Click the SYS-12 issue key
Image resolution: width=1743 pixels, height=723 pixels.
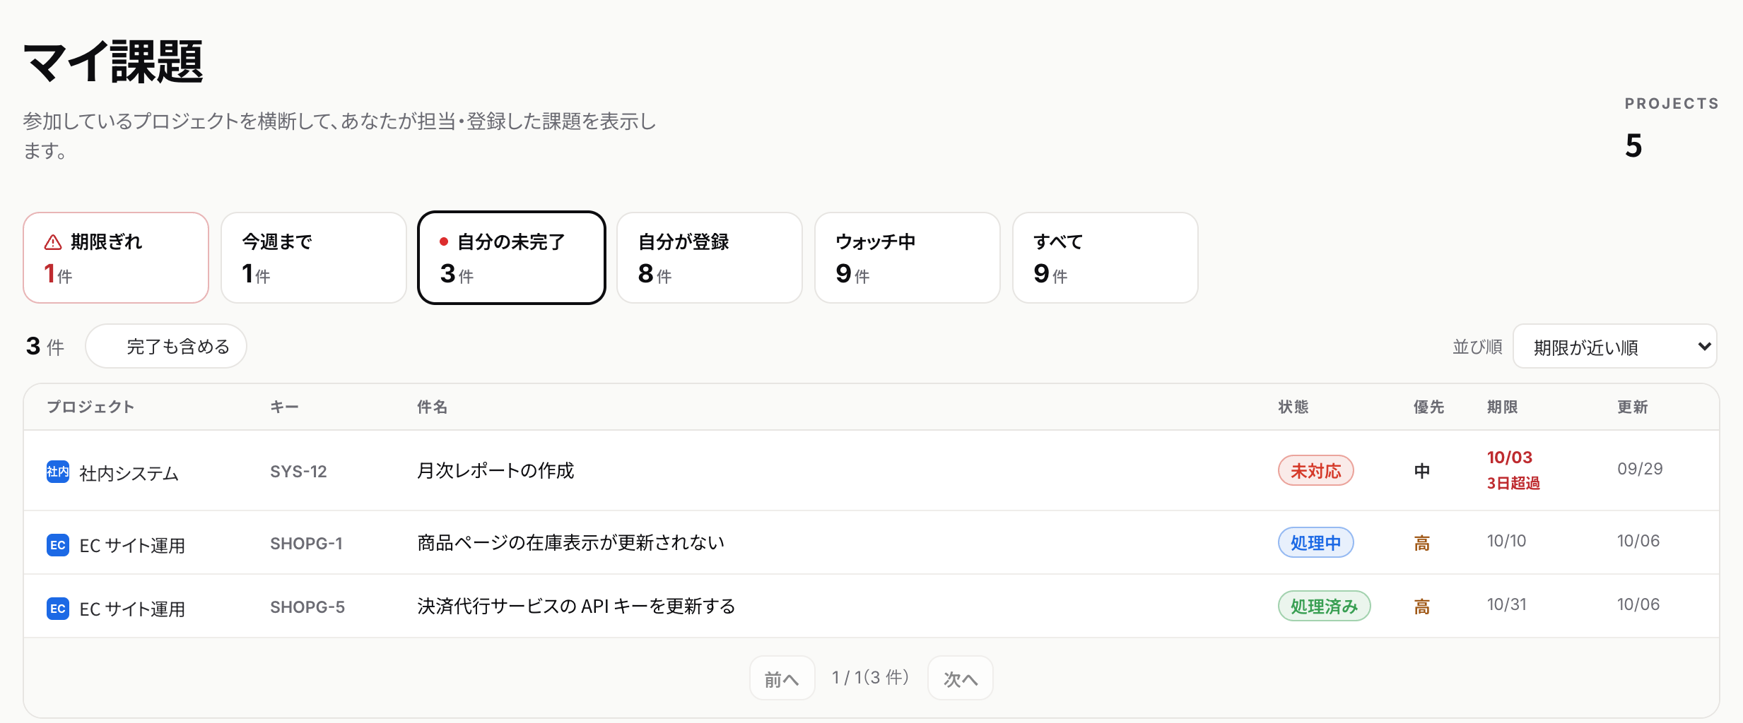tap(298, 472)
